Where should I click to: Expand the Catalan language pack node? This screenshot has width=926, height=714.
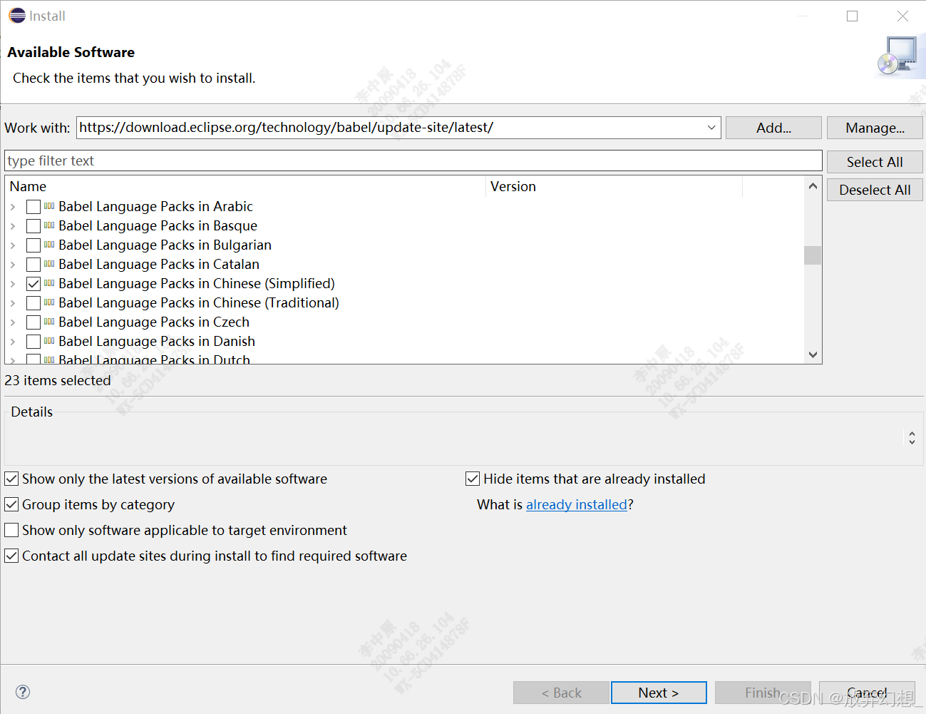tap(14, 264)
